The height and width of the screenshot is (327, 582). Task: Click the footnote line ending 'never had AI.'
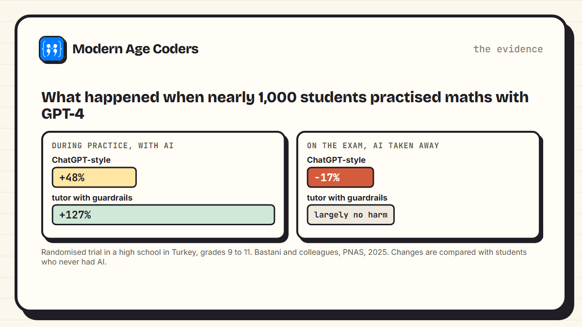(x=74, y=262)
